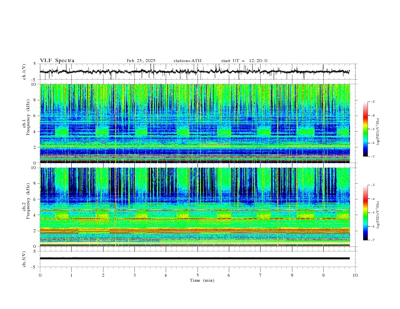The image size is (400, 309).
Task: Click the ch.2 "Frequency (kHz)" axis label
Action: click(28, 201)
